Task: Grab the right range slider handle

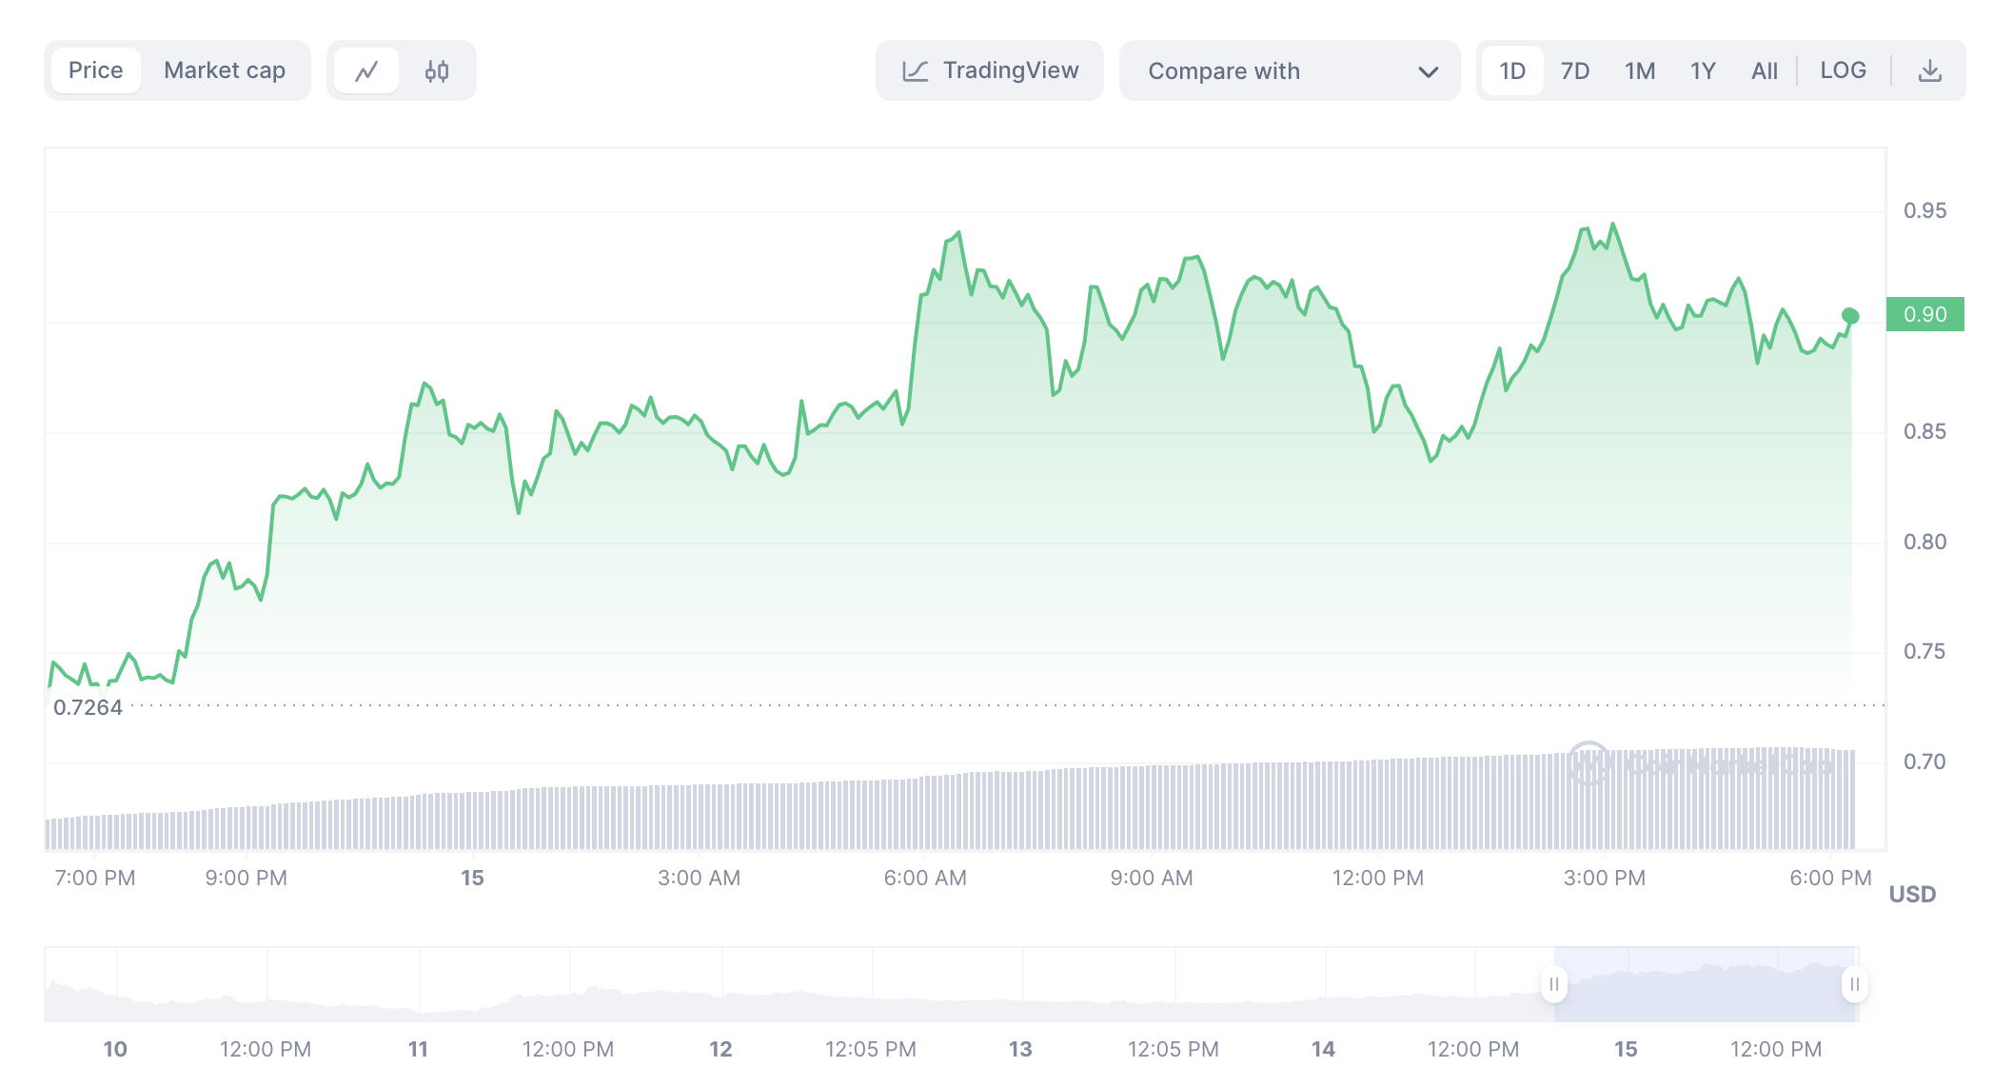Action: click(1854, 984)
